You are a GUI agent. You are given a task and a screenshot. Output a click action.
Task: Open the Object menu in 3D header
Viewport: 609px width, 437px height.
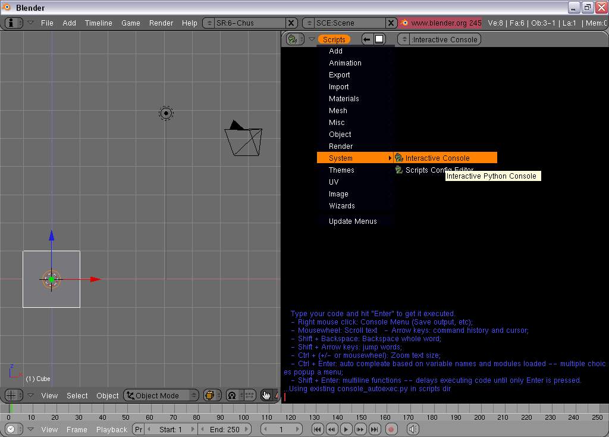click(x=107, y=395)
